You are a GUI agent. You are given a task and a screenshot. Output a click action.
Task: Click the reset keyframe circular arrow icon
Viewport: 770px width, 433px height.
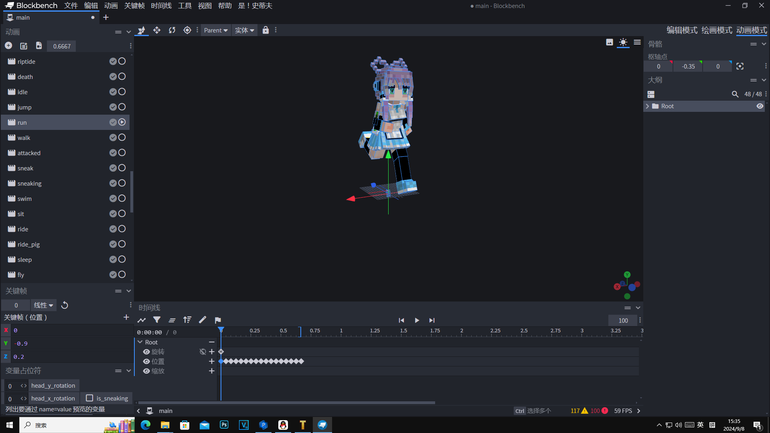point(65,305)
